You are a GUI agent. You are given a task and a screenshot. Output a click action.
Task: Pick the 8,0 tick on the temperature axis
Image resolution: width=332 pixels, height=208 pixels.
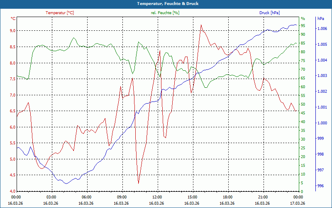point(13,63)
